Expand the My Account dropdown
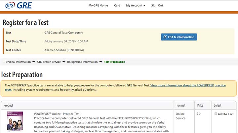This screenshot has height=133, width=238. pyautogui.click(x=136, y=6)
